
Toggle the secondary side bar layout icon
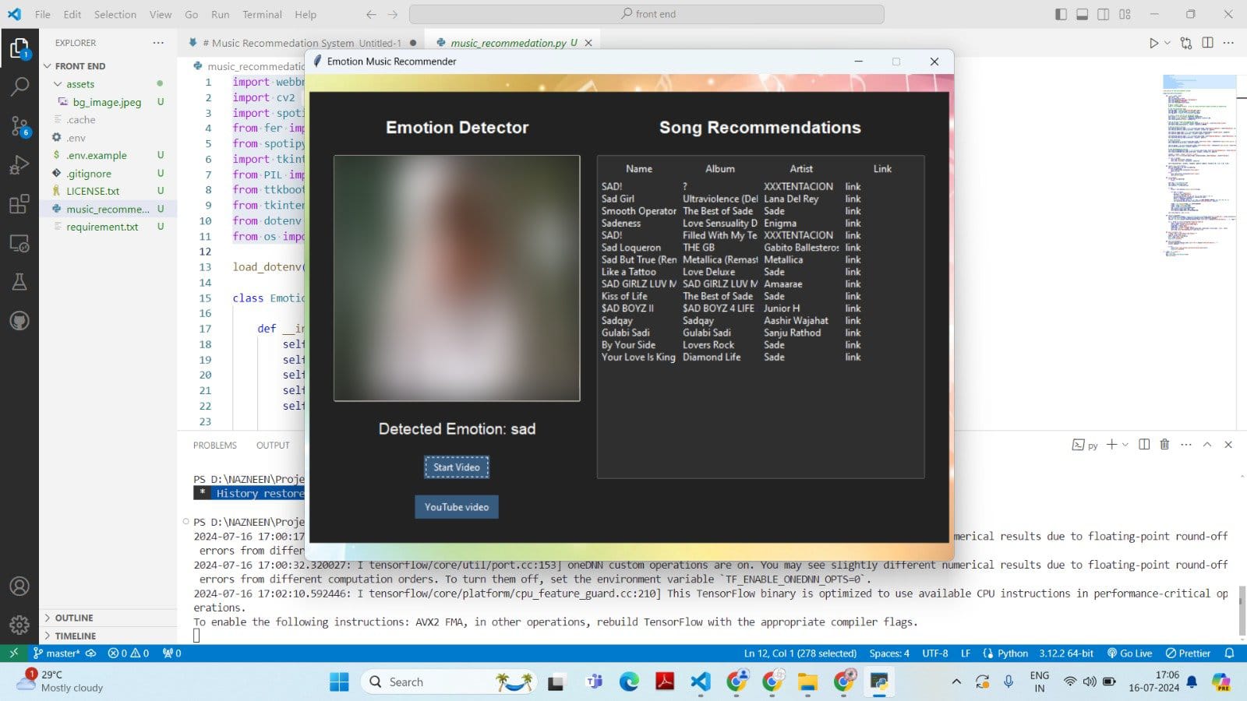coord(1104,14)
